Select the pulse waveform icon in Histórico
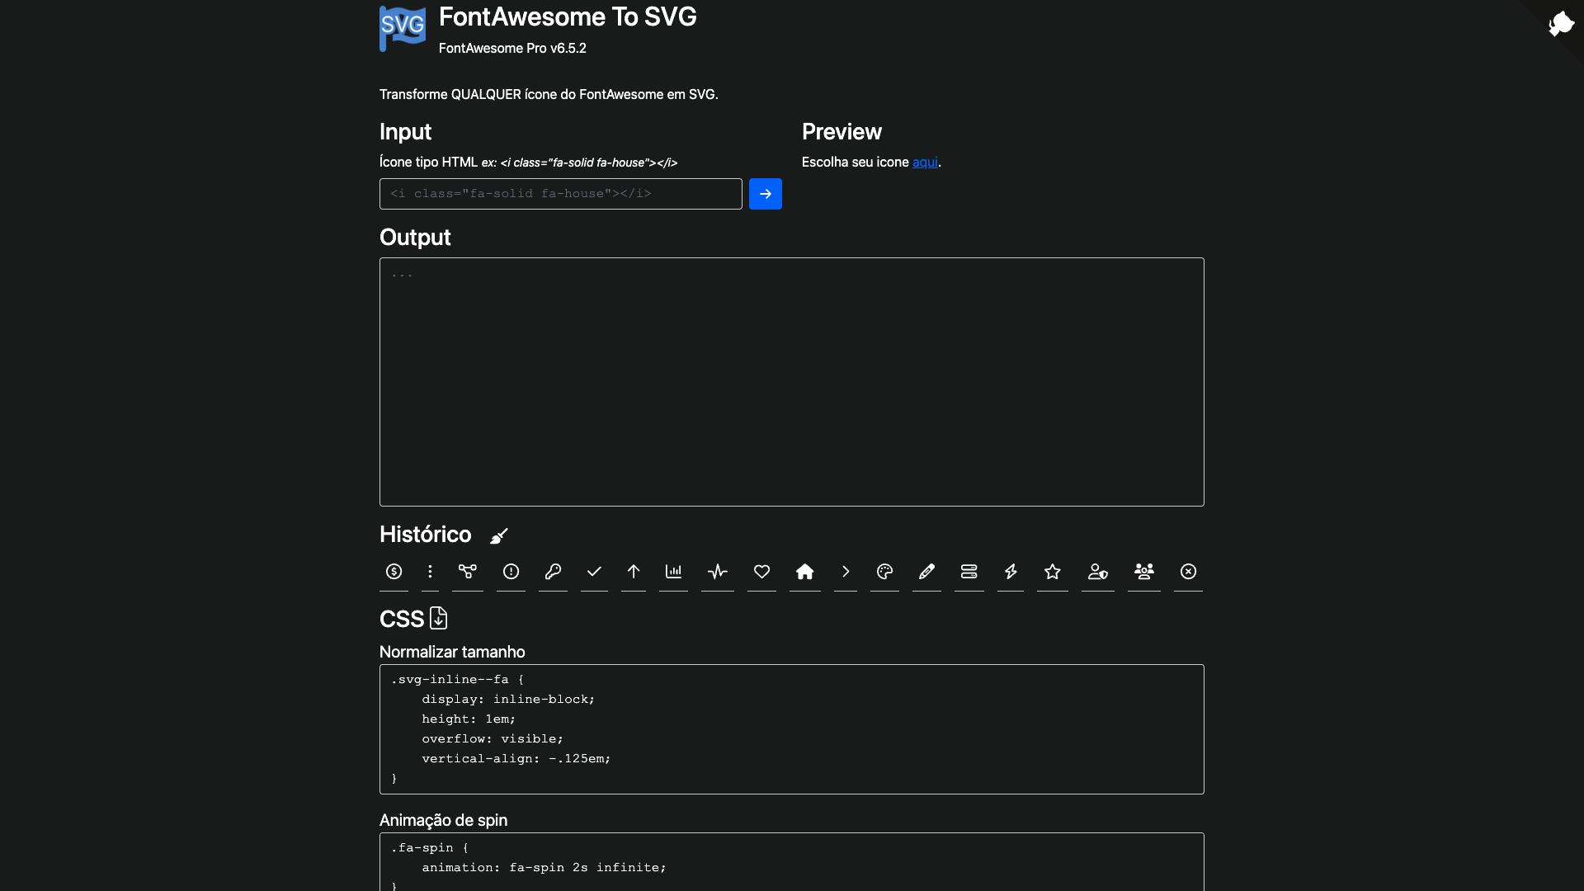Image resolution: width=1584 pixels, height=891 pixels. pos(718,572)
